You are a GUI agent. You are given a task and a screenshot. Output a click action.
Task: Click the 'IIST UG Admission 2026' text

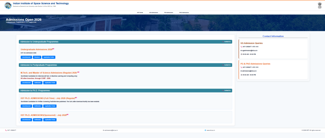click(28, 53)
